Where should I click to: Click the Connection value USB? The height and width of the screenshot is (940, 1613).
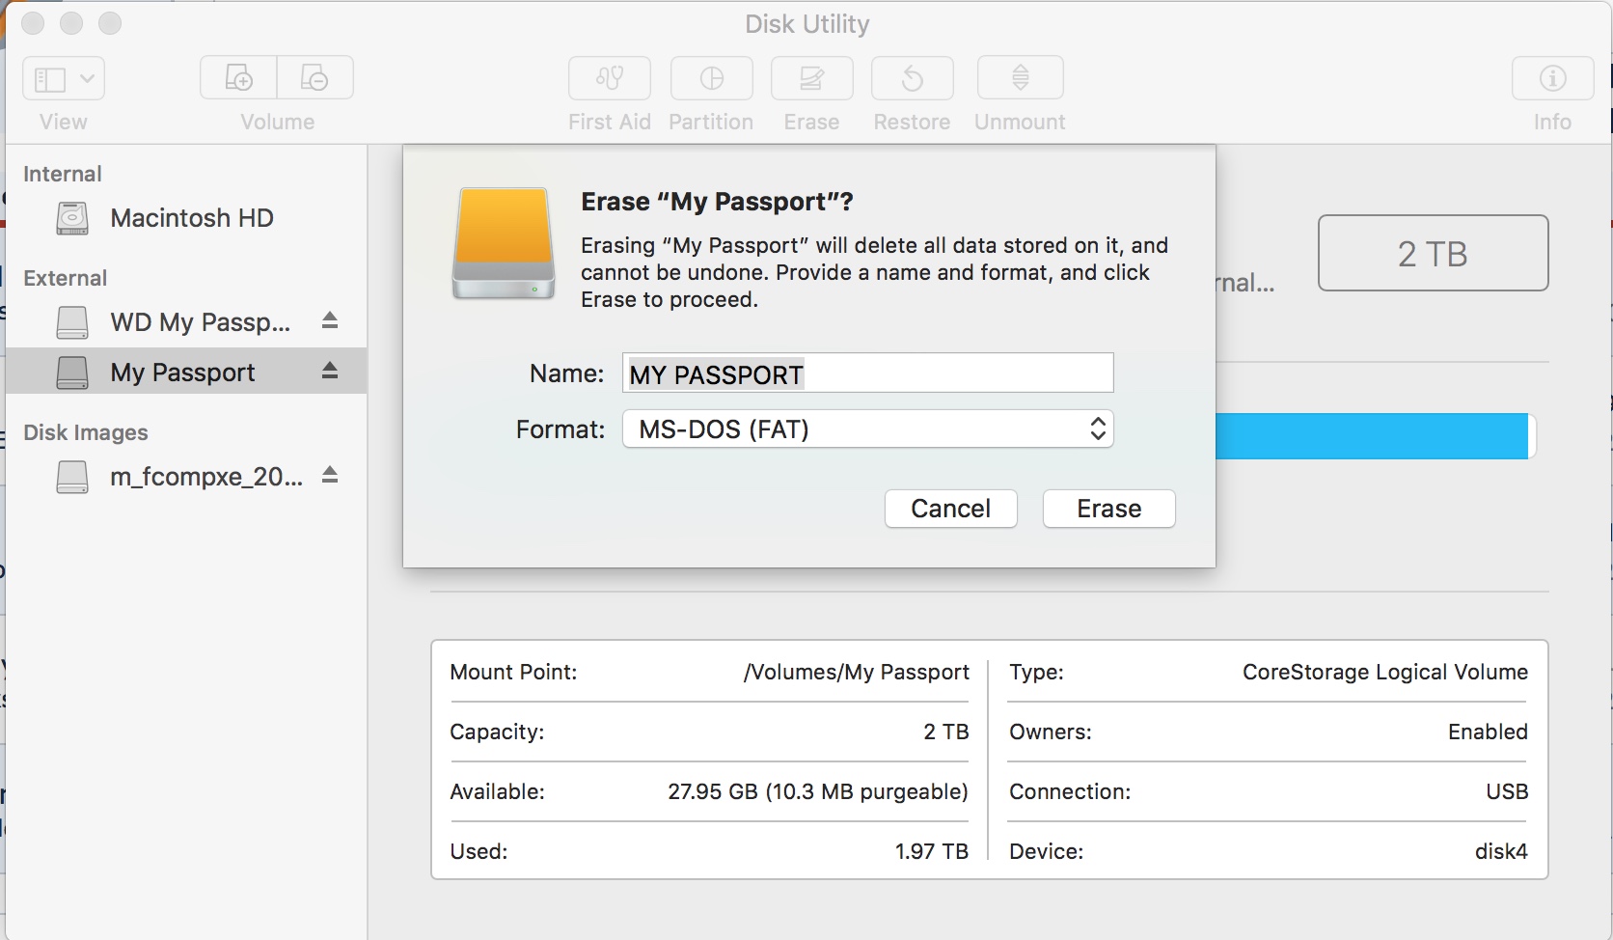pos(1507,792)
